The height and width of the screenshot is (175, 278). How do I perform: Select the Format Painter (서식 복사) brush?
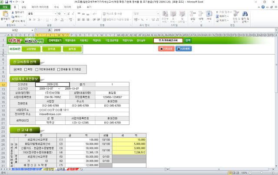coord(13,21)
